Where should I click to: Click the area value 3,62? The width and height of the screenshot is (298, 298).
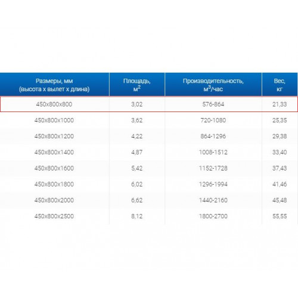tap(137, 120)
